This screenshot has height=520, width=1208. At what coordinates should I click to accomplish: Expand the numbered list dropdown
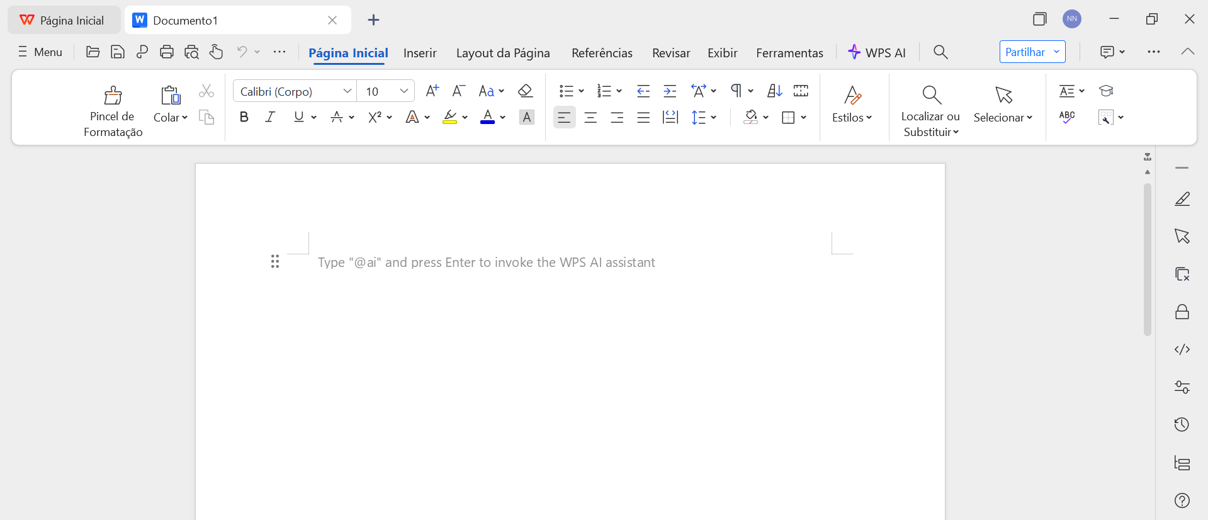[x=619, y=91]
